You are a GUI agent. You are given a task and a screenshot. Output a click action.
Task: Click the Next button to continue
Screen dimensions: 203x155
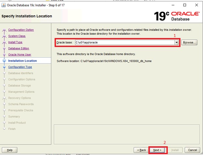tap(158, 150)
